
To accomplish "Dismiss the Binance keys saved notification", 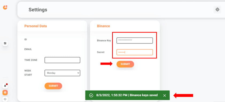I will (x=165, y=95).
